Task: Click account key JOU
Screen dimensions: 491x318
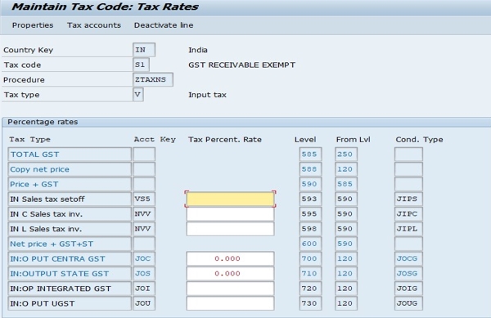Action: [144, 303]
